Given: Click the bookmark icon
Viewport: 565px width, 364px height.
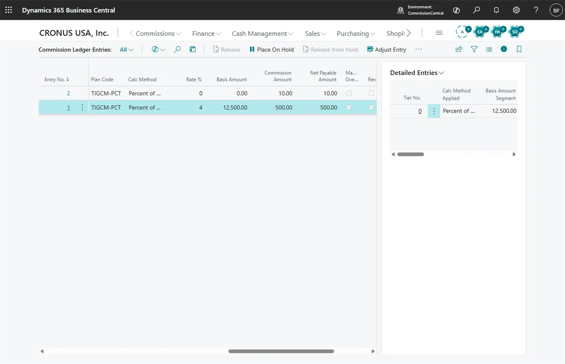Looking at the screenshot, I should [519, 49].
